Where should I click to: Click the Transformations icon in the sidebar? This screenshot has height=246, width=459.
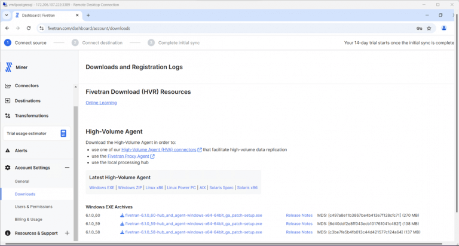click(8, 116)
